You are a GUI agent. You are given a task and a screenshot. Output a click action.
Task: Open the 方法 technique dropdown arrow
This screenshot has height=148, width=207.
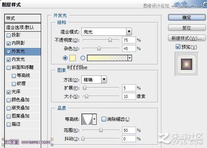pyautogui.click(x=104, y=80)
